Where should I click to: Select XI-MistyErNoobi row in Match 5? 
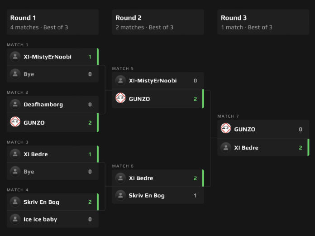pos(158,81)
